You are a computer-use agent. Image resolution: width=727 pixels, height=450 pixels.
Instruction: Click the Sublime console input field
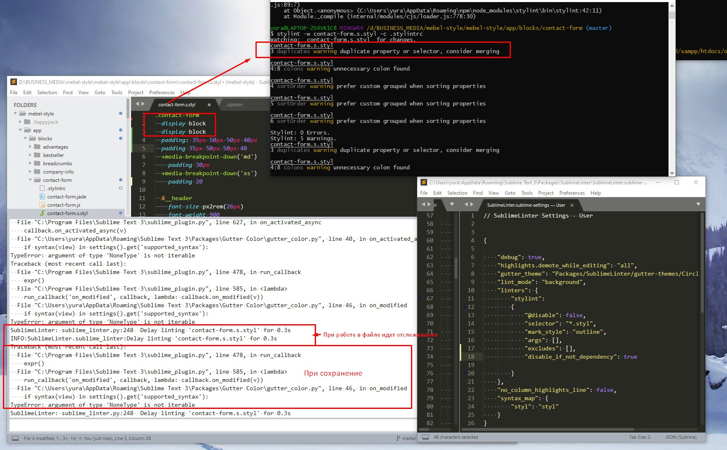[x=213, y=425]
